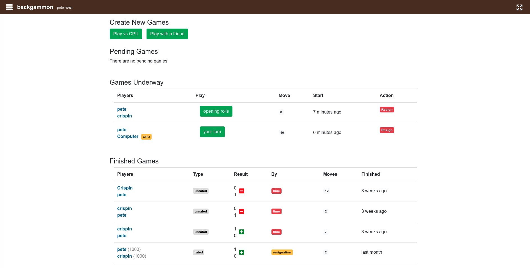Click 'There are no pending games' text

[138, 61]
